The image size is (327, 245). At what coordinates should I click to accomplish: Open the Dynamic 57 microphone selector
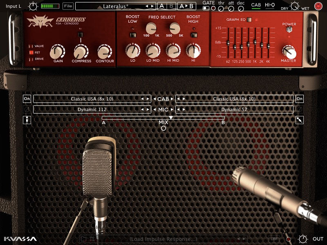pyautogui.click(x=234, y=109)
